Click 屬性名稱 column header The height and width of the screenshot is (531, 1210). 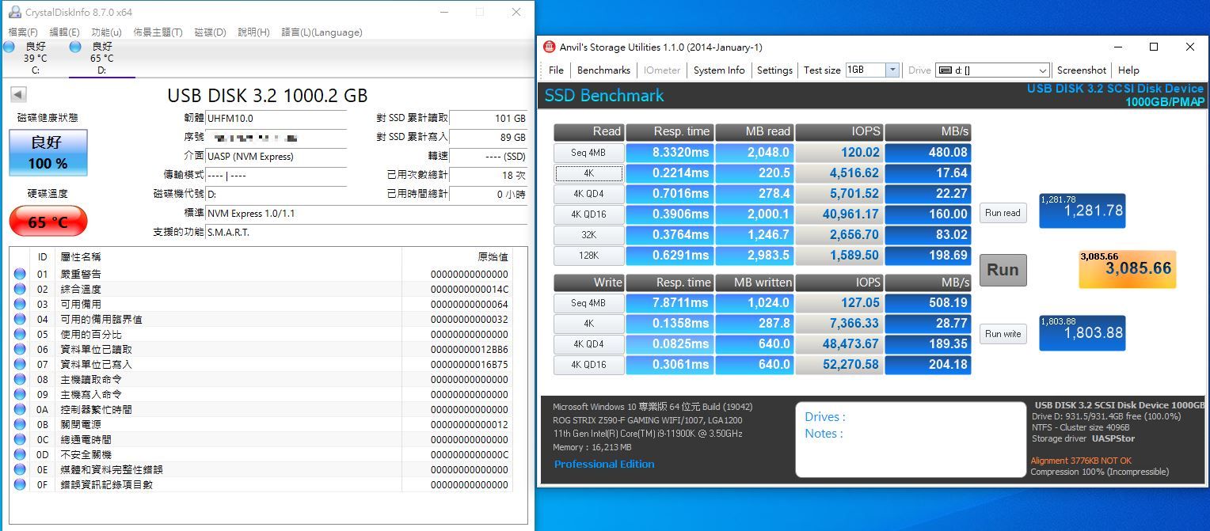pyautogui.click(x=81, y=257)
